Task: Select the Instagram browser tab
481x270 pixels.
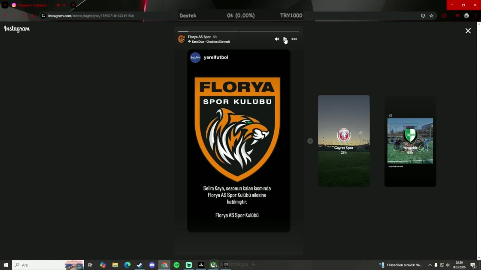Action: (32, 5)
